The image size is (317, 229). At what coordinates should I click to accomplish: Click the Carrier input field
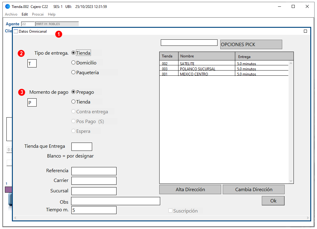94,181
